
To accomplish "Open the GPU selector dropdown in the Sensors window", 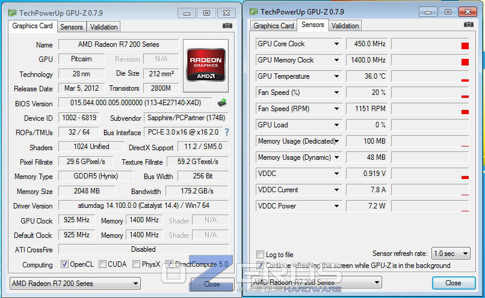I will [316, 282].
